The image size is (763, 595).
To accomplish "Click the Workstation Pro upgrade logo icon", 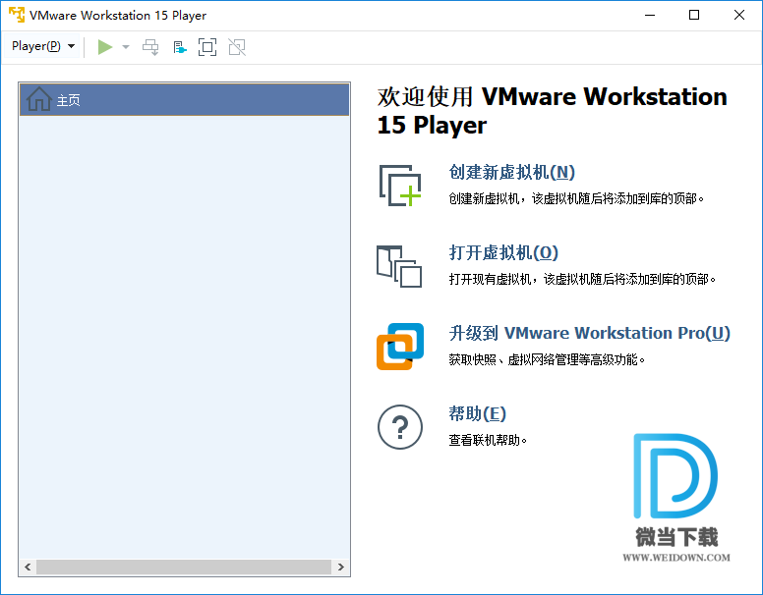I will tap(400, 347).
